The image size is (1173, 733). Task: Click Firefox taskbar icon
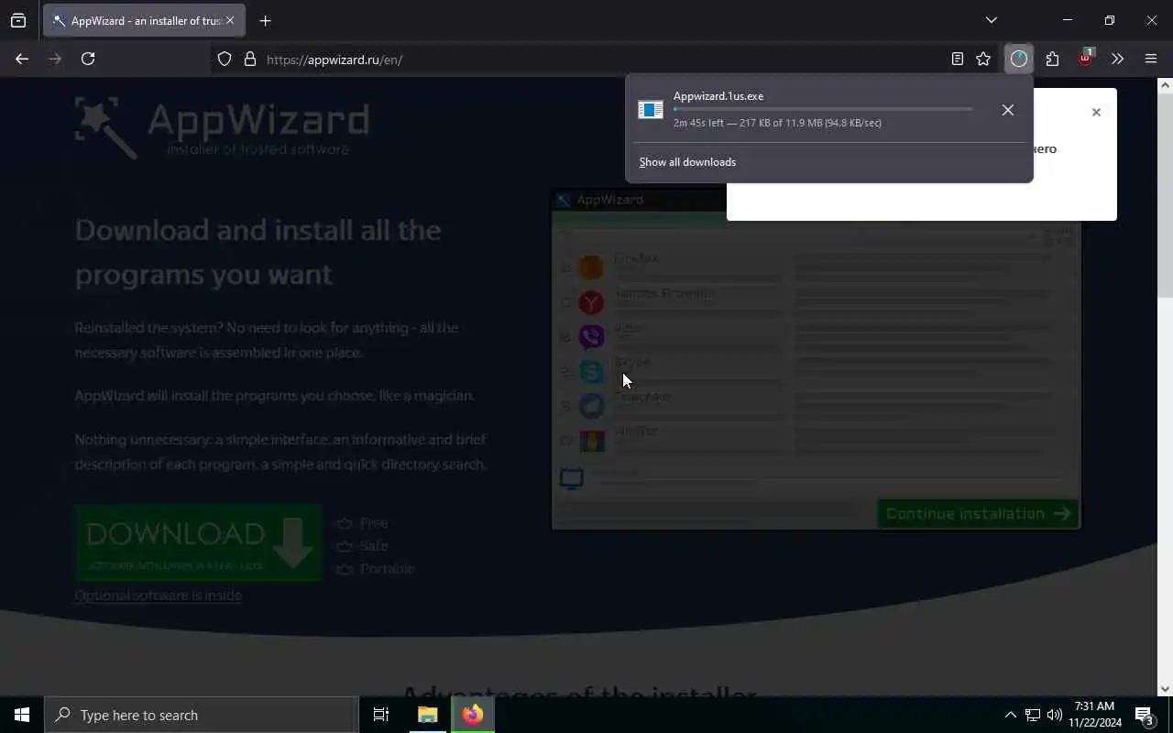click(x=473, y=715)
